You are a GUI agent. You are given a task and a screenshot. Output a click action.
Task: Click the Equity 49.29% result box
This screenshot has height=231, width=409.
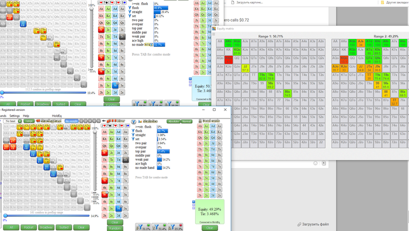click(210, 212)
